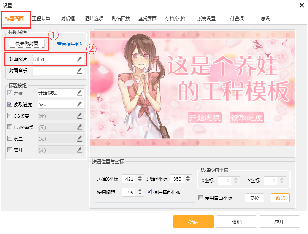Enable the BGM鉴赏 checkbox
Screen dimensions: 308x234
[x=10, y=127]
